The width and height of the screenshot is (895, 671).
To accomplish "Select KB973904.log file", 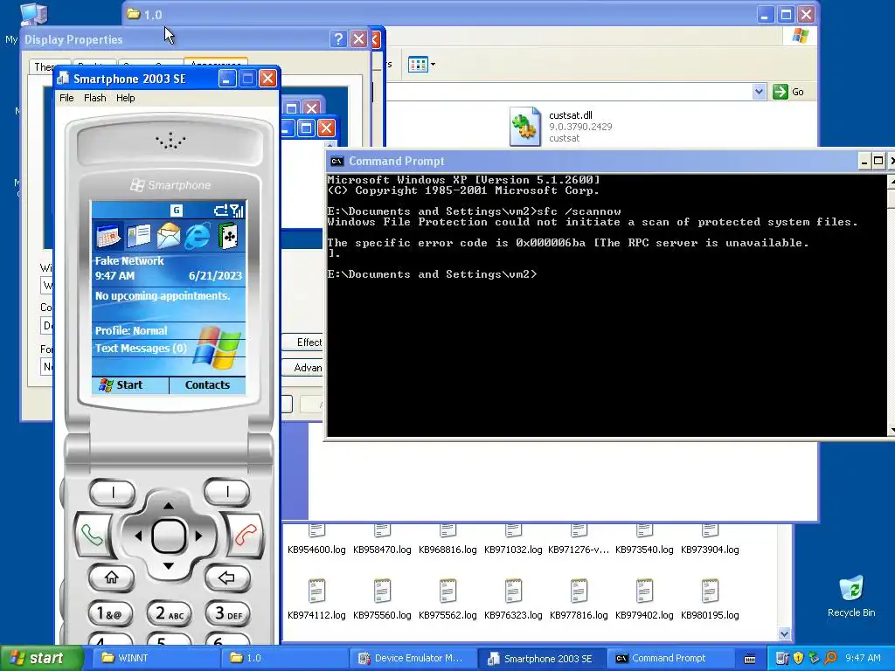I will click(710, 540).
